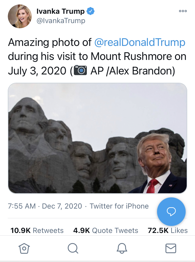Open Ivanka Trump's profile picture
The width and height of the screenshot is (195, 262).
coord(20,16)
